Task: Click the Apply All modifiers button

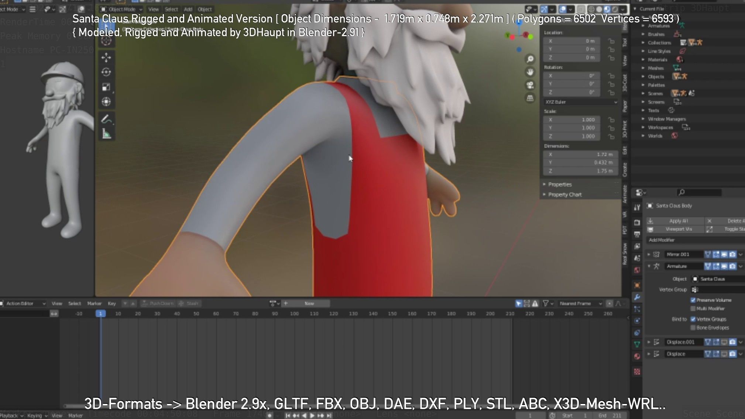Action: click(675, 221)
